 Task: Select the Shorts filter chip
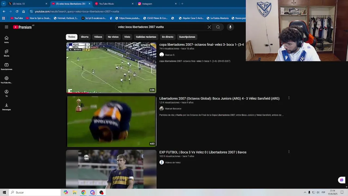(85, 37)
